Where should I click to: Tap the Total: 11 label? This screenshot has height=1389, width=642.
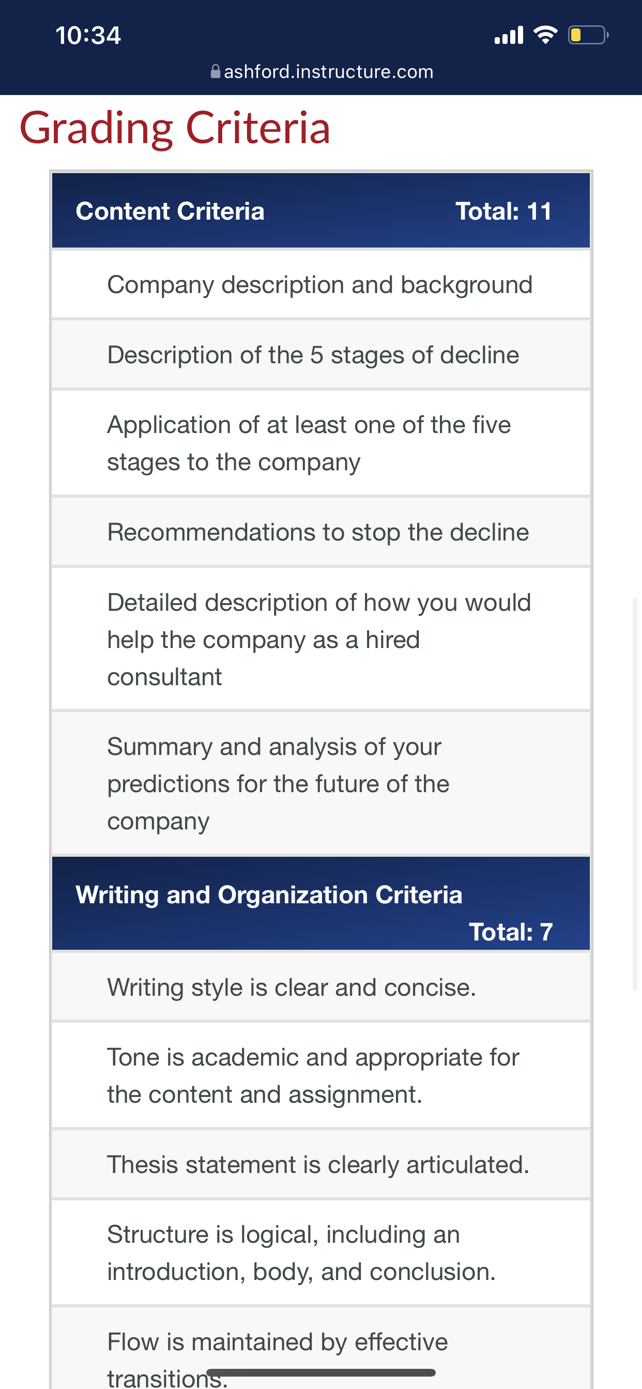pyautogui.click(x=504, y=211)
